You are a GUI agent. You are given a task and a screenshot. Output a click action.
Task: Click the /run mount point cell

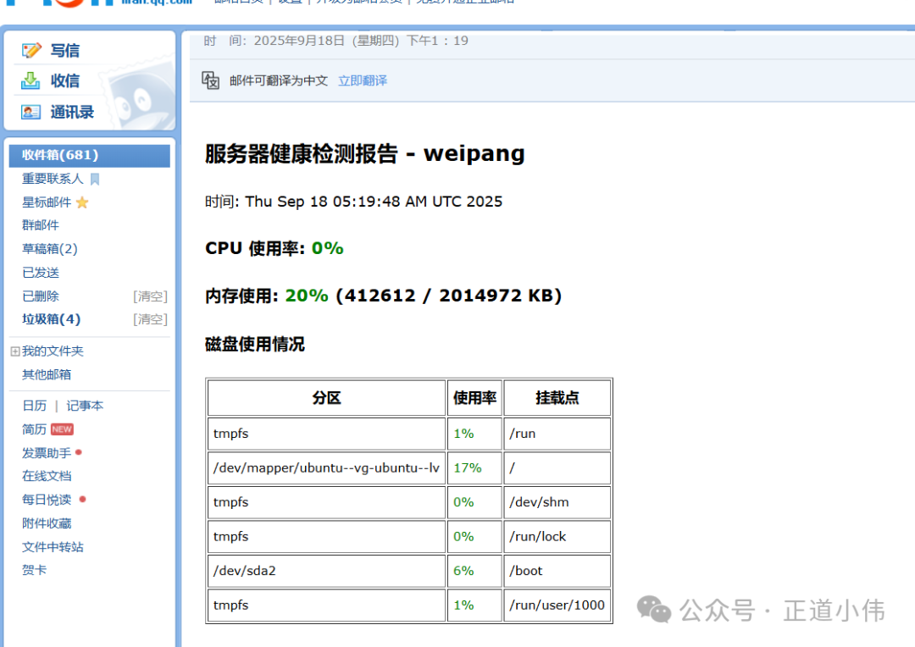pos(557,434)
